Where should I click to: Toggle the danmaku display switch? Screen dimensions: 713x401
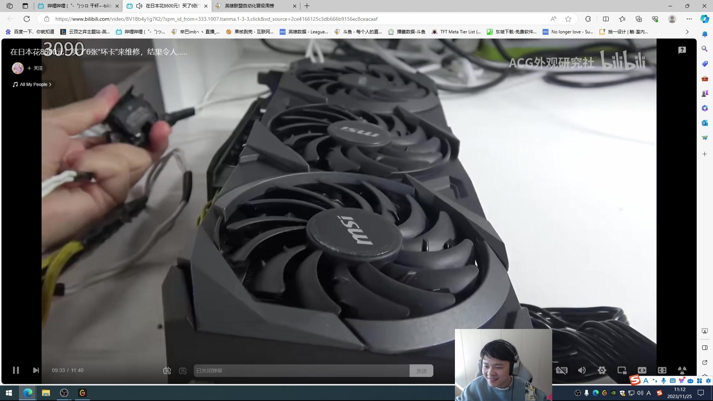coord(167,371)
